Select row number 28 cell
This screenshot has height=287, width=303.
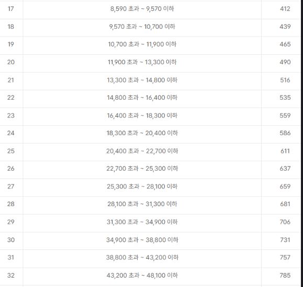11,204
